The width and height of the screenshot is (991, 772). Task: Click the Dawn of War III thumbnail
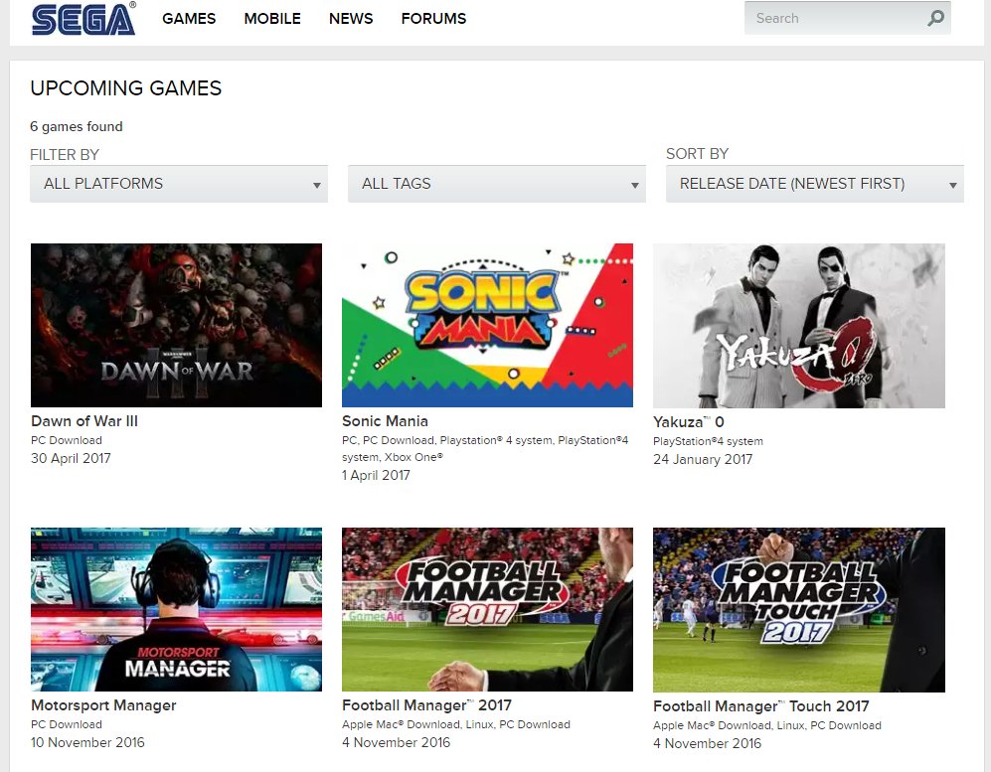point(176,325)
